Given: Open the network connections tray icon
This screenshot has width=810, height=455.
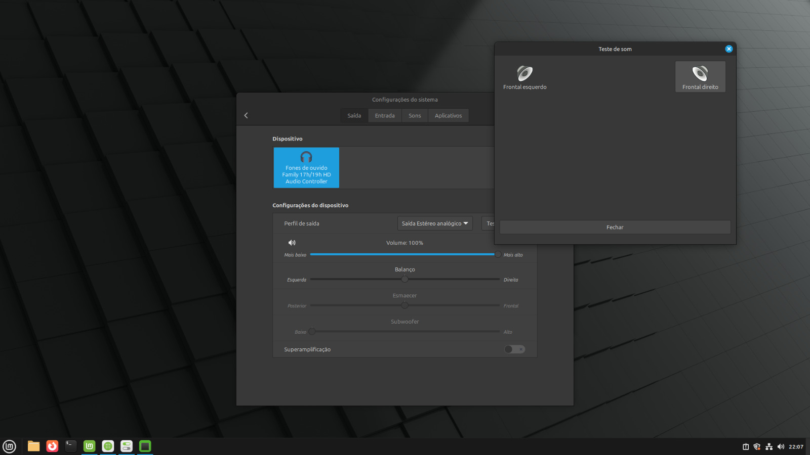Looking at the screenshot, I should pos(769,446).
